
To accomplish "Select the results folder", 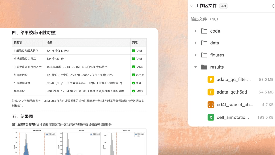I will tap(217, 67).
